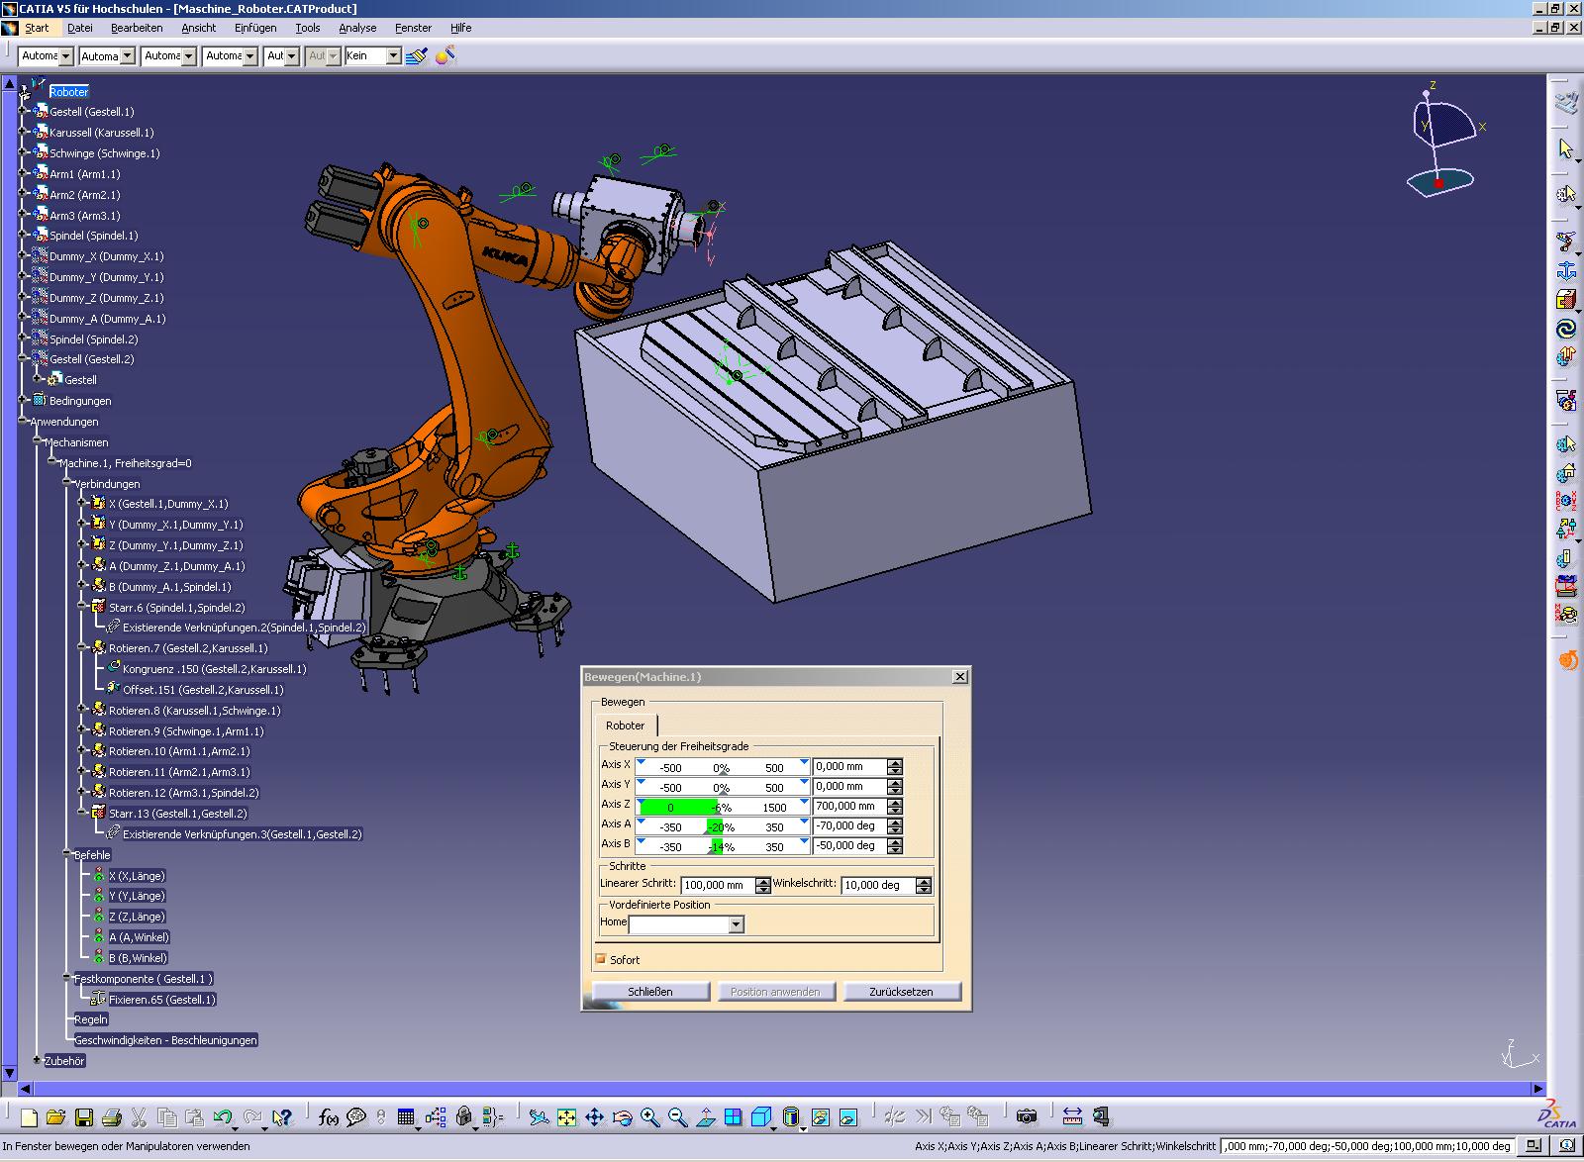Screen dimensions: 1584x1162
Task: Click the Axis Z value field
Action: pos(850,806)
